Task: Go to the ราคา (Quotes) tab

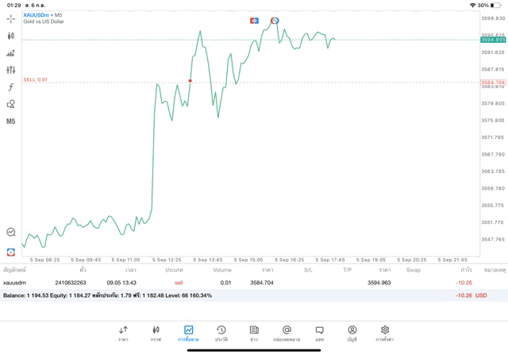Action: pos(123,333)
